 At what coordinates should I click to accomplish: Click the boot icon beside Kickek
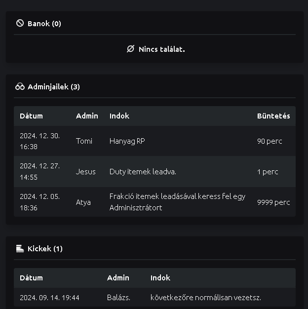tap(20, 248)
